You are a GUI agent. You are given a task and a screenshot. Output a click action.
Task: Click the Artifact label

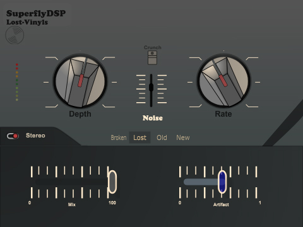click(221, 204)
